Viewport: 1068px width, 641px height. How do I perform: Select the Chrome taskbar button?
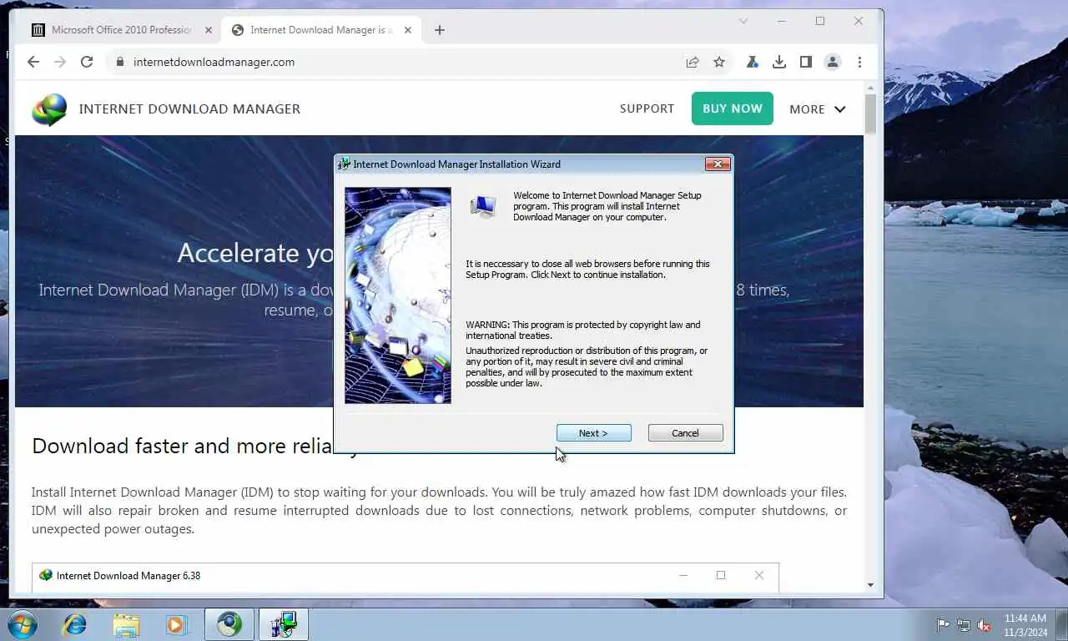point(229,624)
